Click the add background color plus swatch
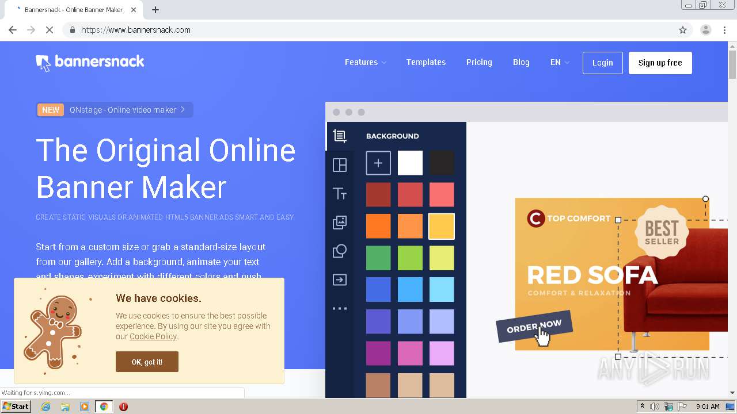The image size is (737, 414). [378, 163]
